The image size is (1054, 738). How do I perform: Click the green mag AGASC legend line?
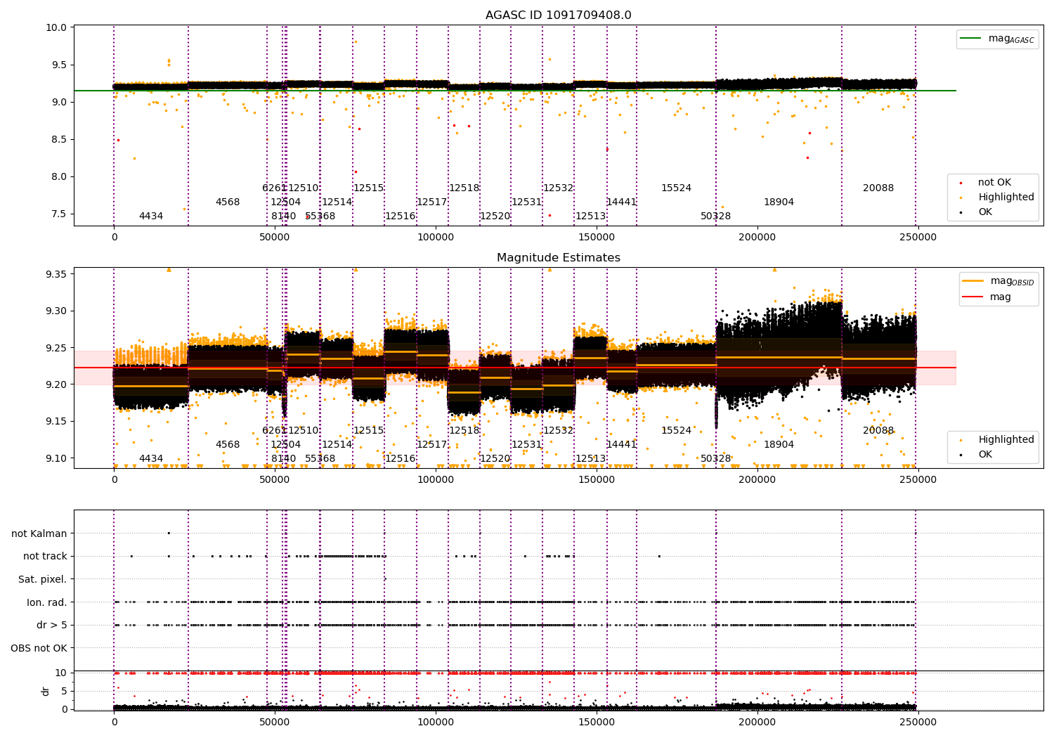click(x=972, y=39)
